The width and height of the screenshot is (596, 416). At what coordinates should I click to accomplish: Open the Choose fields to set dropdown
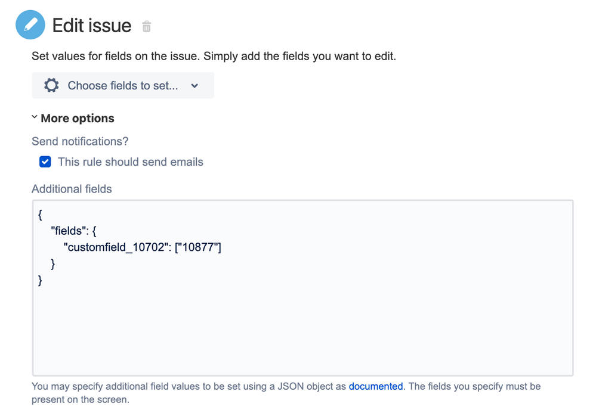coord(122,85)
